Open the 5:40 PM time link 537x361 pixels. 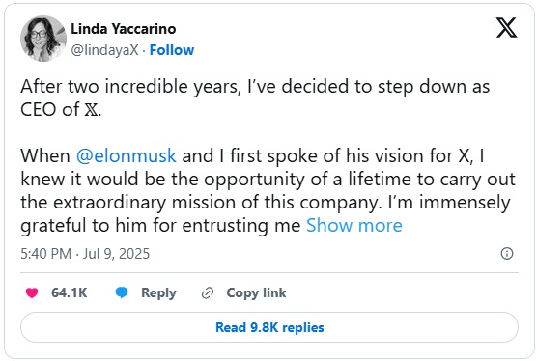point(46,254)
